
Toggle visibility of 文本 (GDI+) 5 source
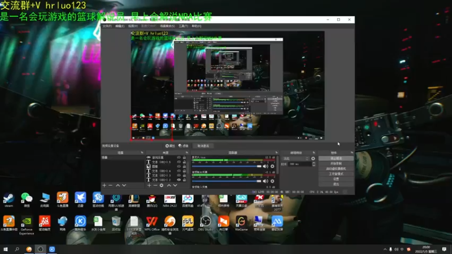(x=179, y=162)
